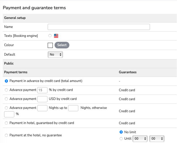Choose Advance payment USD by credit card
Screen dimensions: 177x143
pos(6,99)
